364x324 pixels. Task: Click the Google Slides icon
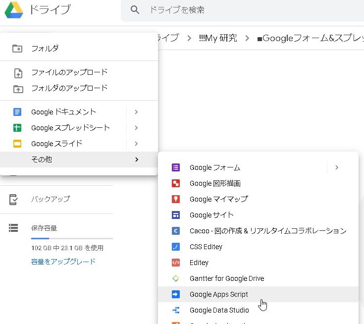17,144
